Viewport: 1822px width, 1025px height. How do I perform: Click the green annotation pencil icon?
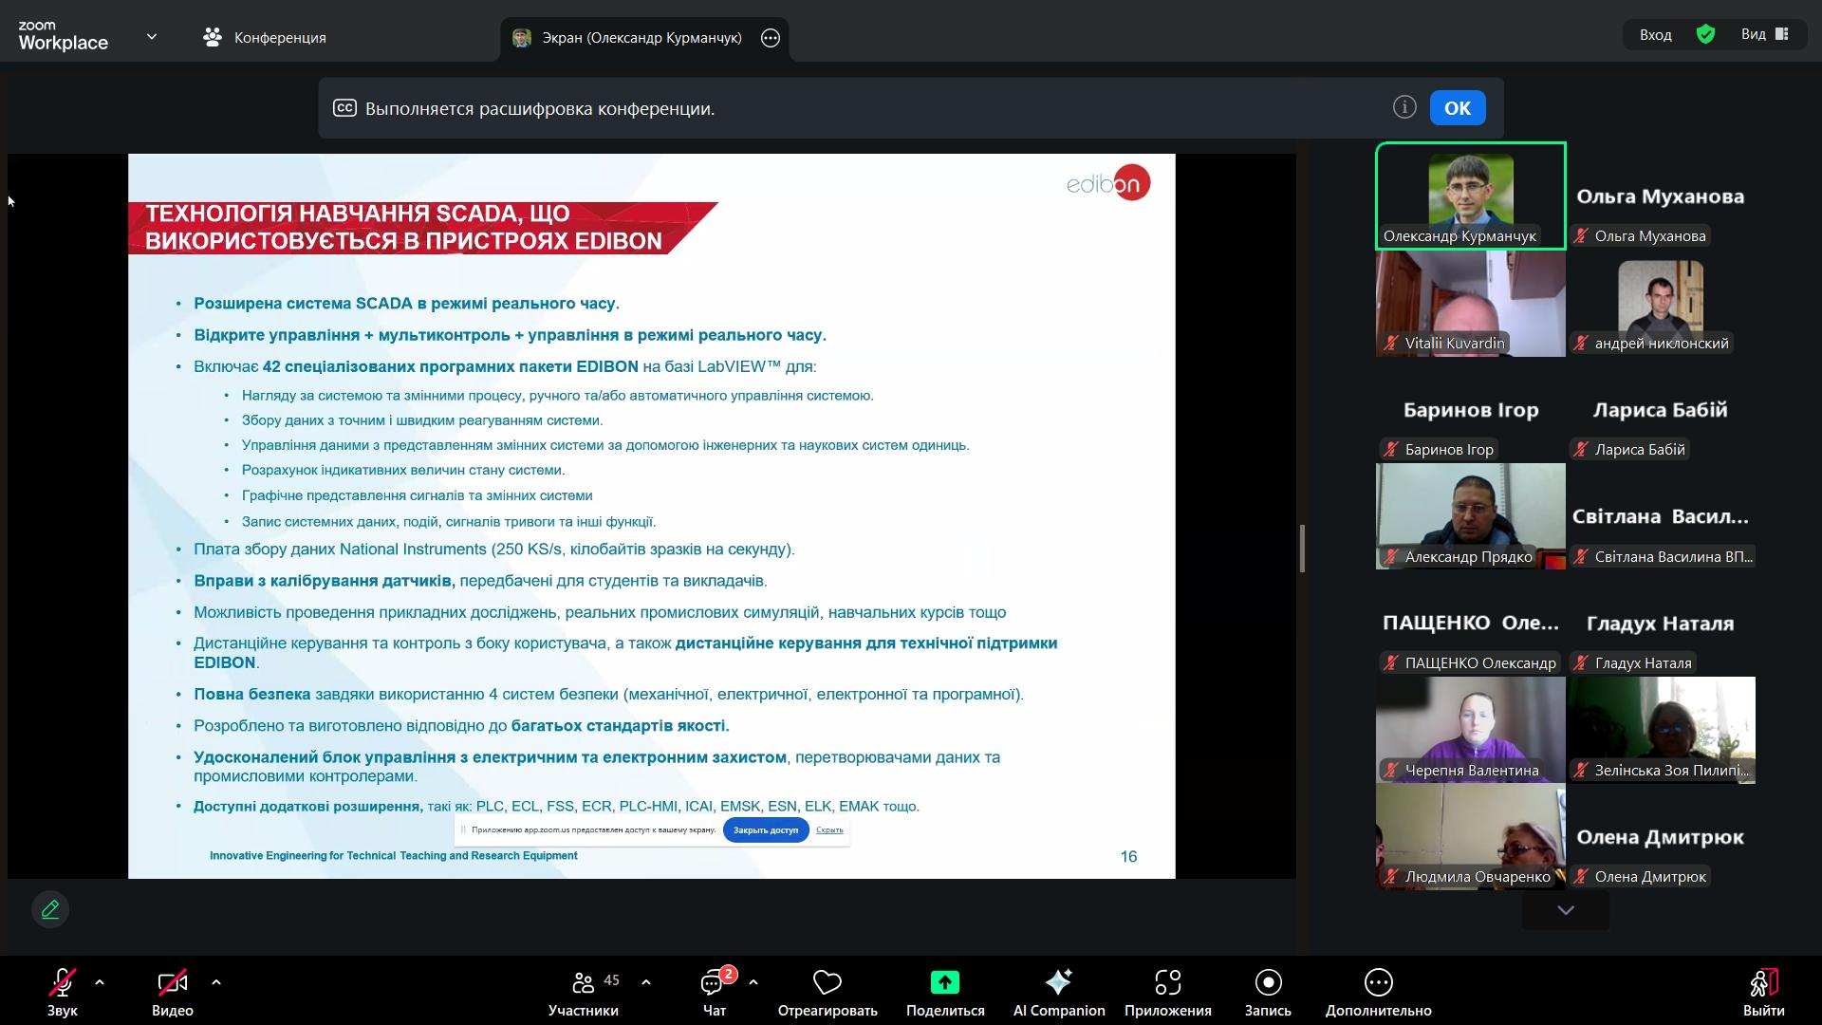pyautogui.click(x=50, y=909)
